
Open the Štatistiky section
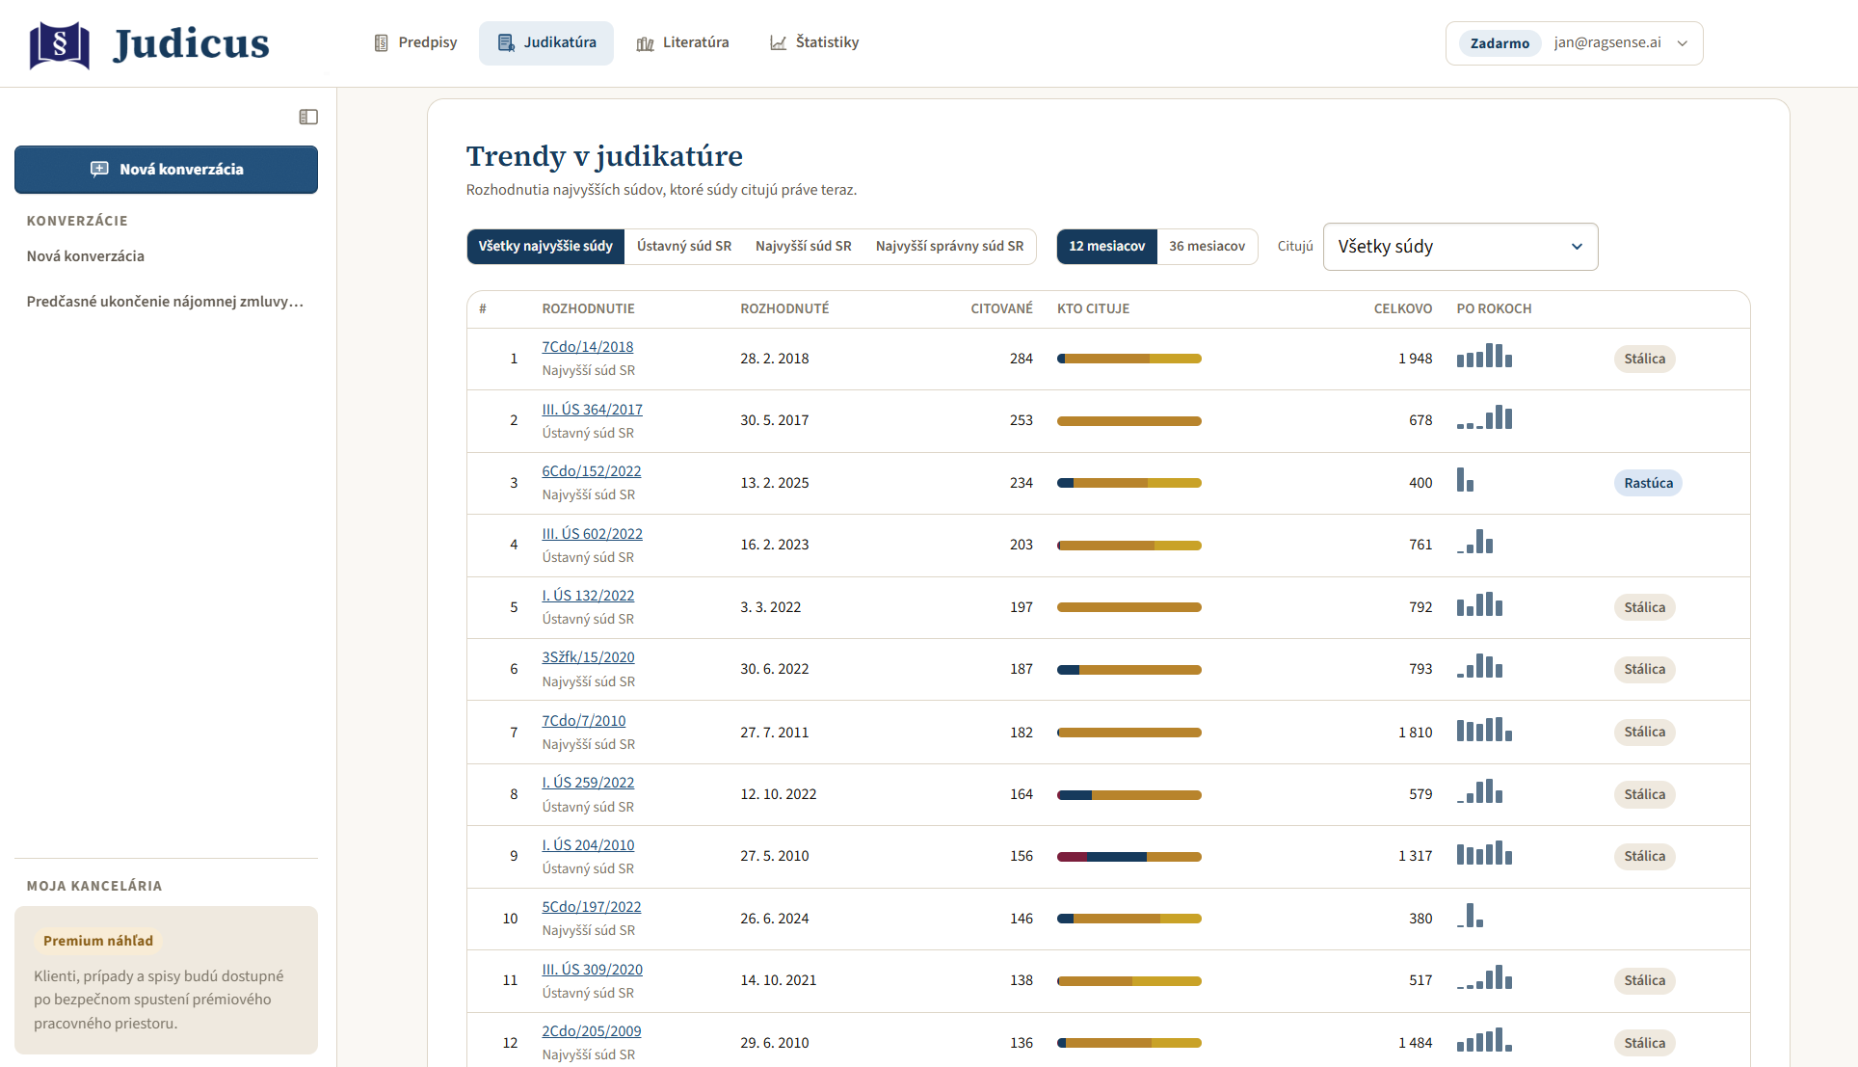pos(814,42)
